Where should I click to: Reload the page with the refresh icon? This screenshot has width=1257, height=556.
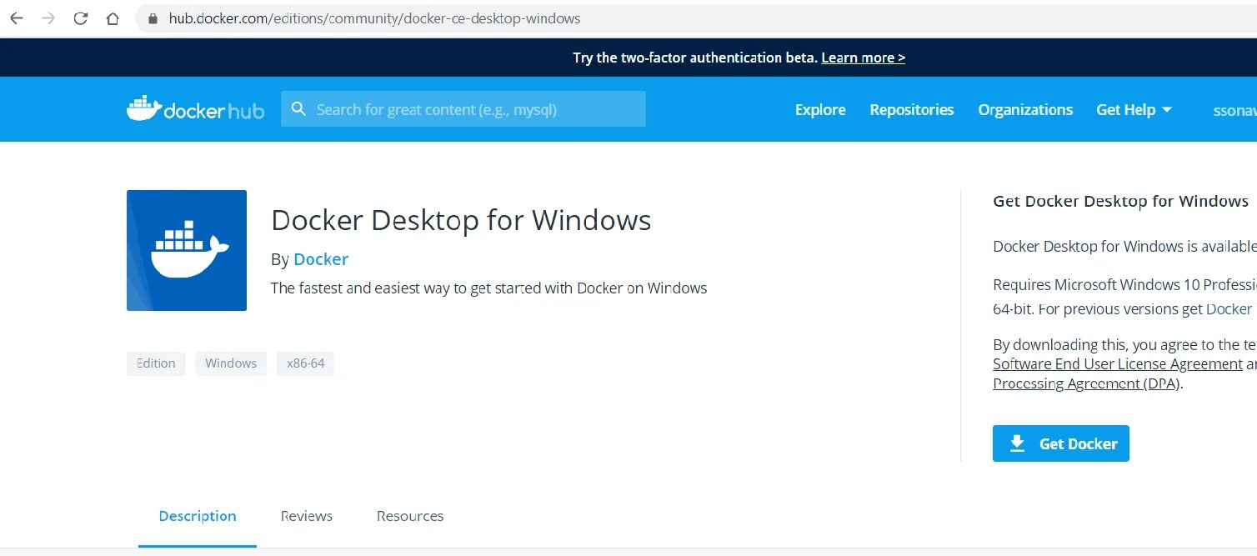(x=81, y=18)
